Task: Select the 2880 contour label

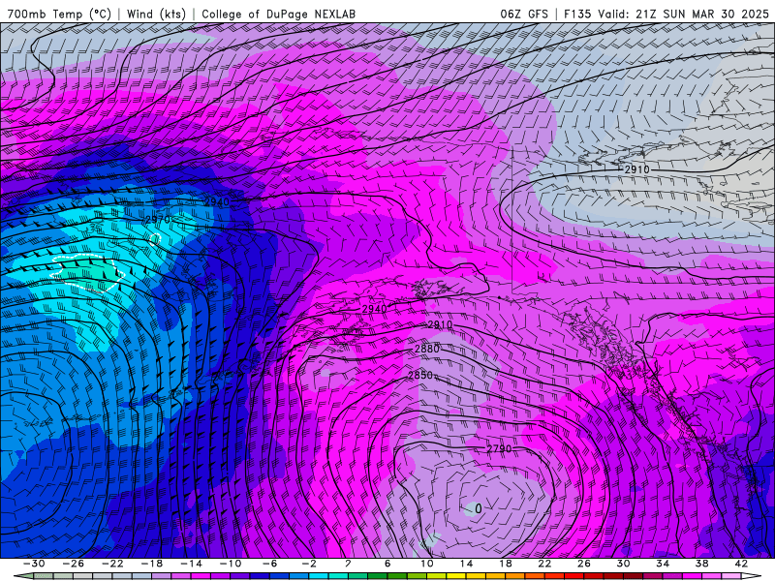Action: pyautogui.click(x=427, y=349)
